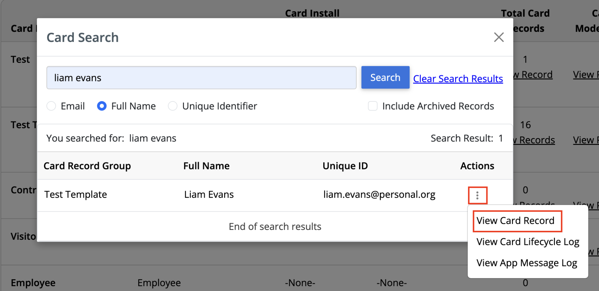Select View App Message Log
Viewport: 599px width, 291px height.
click(527, 263)
